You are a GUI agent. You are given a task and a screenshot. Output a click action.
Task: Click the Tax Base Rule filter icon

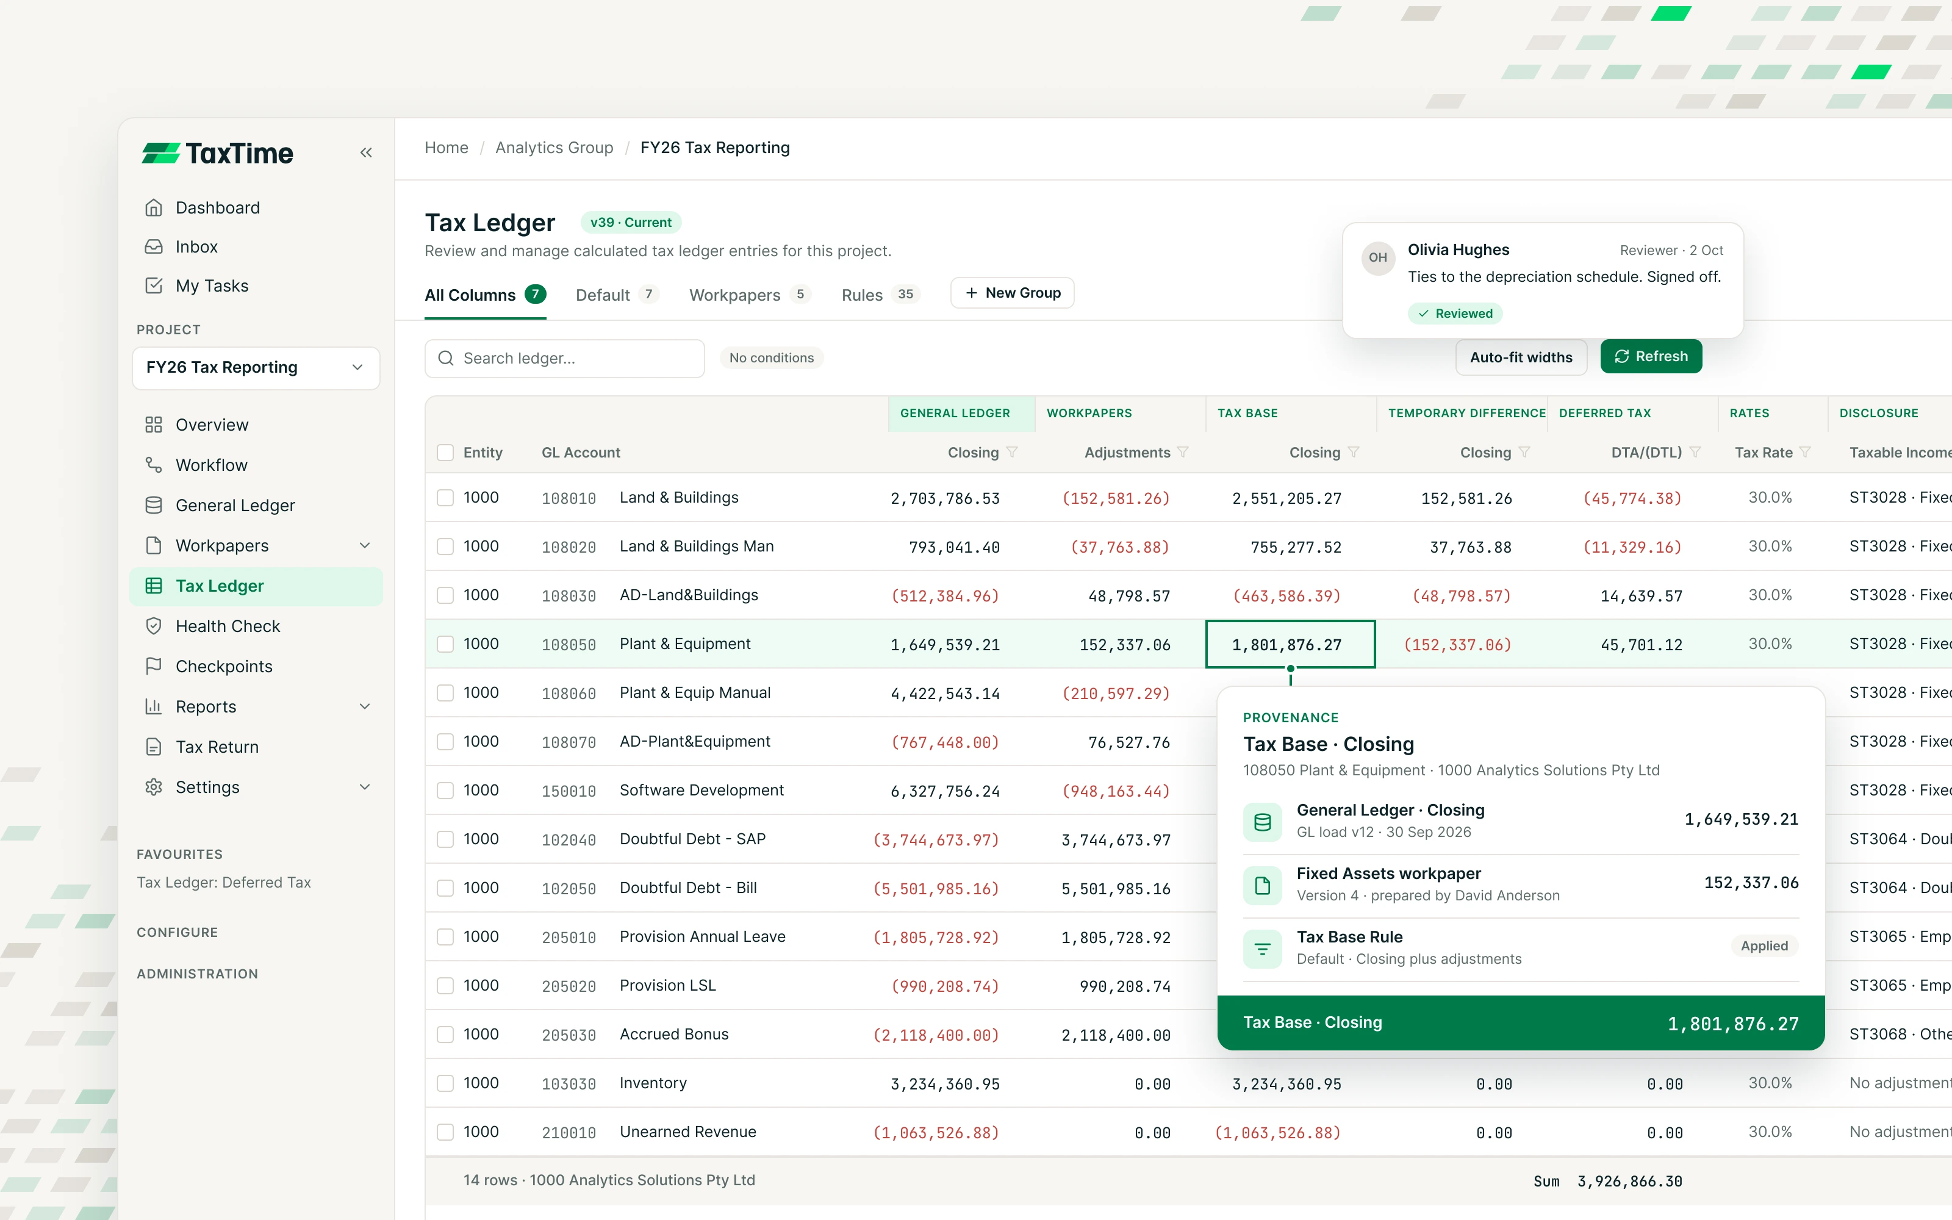[x=1262, y=949]
